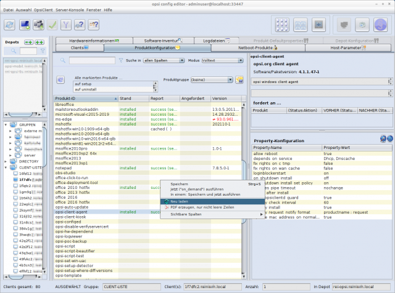Screen dimensions: 395x293
Task: Open the client selection dialog toolbar icon
Action: click(38, 25)
